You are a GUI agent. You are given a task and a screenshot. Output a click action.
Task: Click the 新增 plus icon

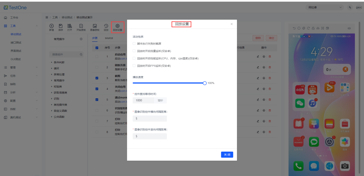[x=51, y=26]
